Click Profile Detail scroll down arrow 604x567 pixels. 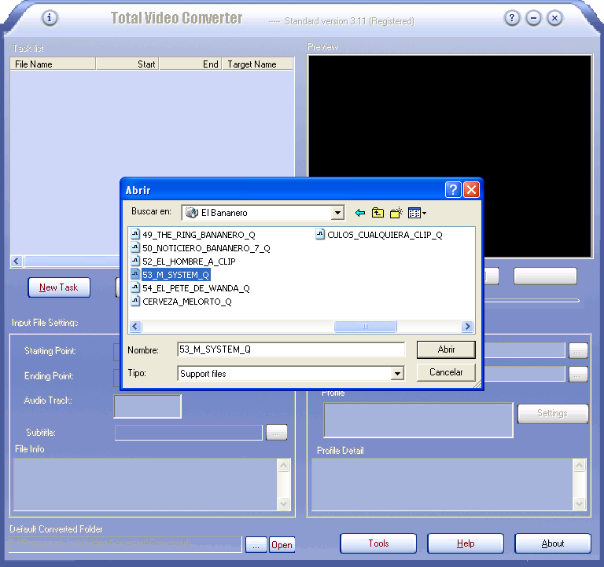click(580, 503)
